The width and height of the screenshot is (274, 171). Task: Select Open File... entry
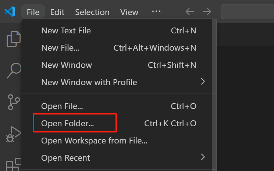62,106
